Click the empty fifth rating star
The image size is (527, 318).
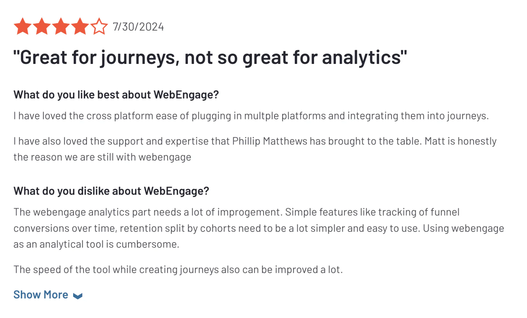point(99,26)
